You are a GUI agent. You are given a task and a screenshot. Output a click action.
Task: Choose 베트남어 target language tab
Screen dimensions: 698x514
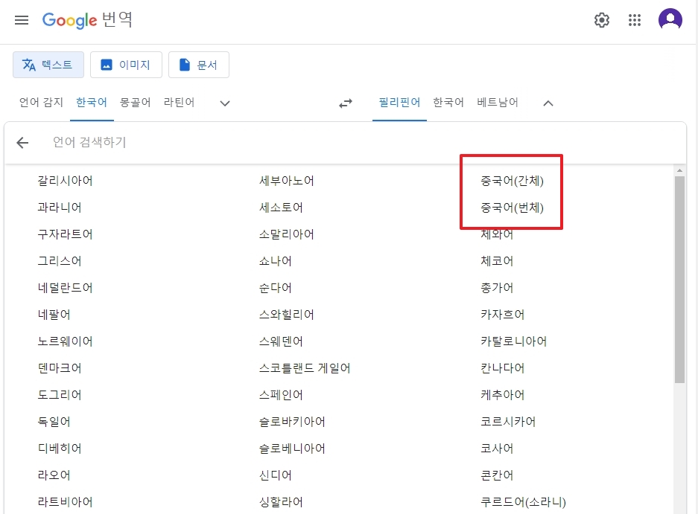pos(497,103)
